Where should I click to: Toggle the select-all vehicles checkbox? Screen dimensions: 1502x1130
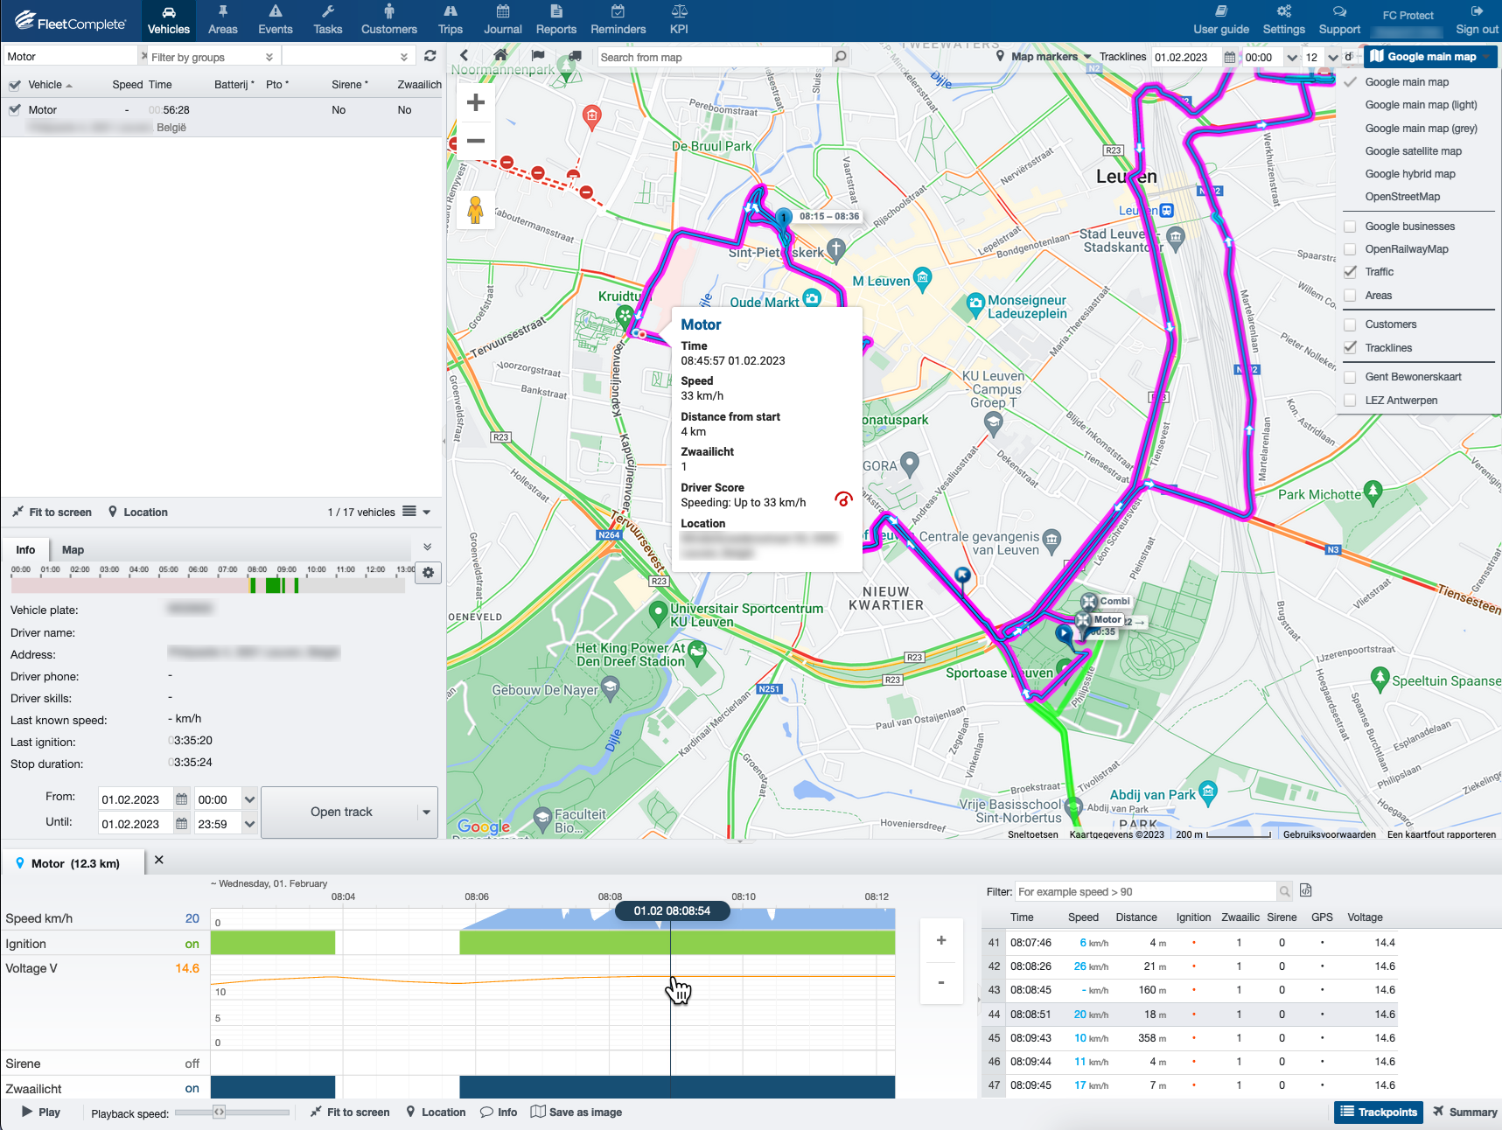pos(14,85)
